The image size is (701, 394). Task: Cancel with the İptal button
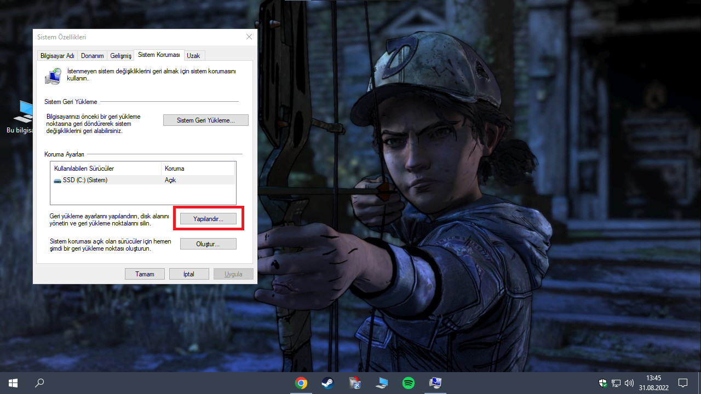click(x=189, y=274)
